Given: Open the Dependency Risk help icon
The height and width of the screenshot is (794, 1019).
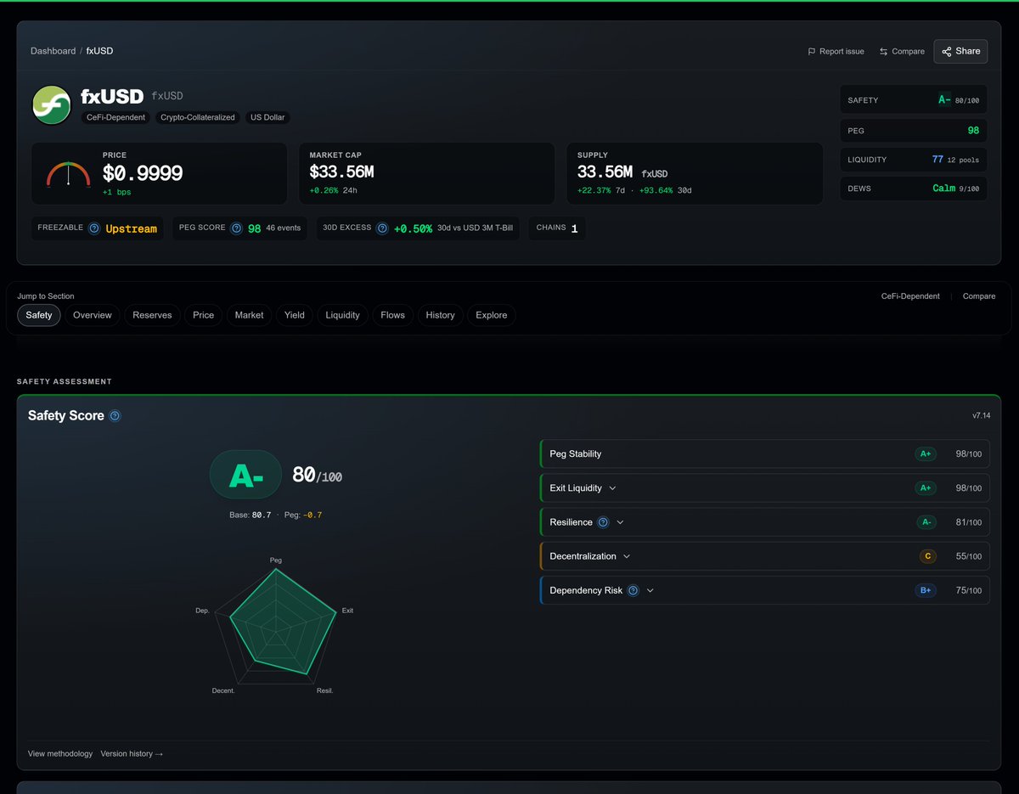Looking at the screenshot, I should (633, 590).
